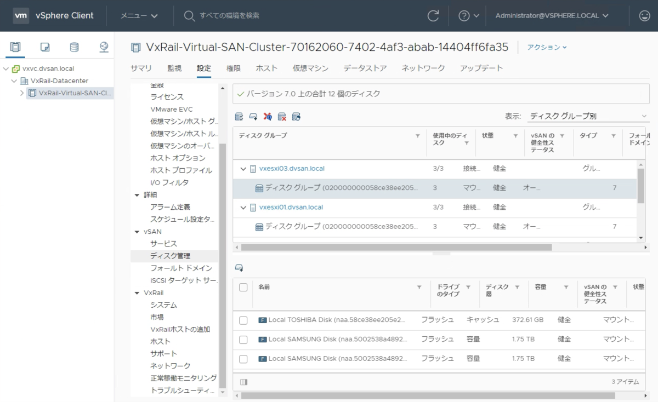658x402 pixels.
Task: Filter the 使用中のディスク column
Action: pyautogui.click(x=467, y=143)
